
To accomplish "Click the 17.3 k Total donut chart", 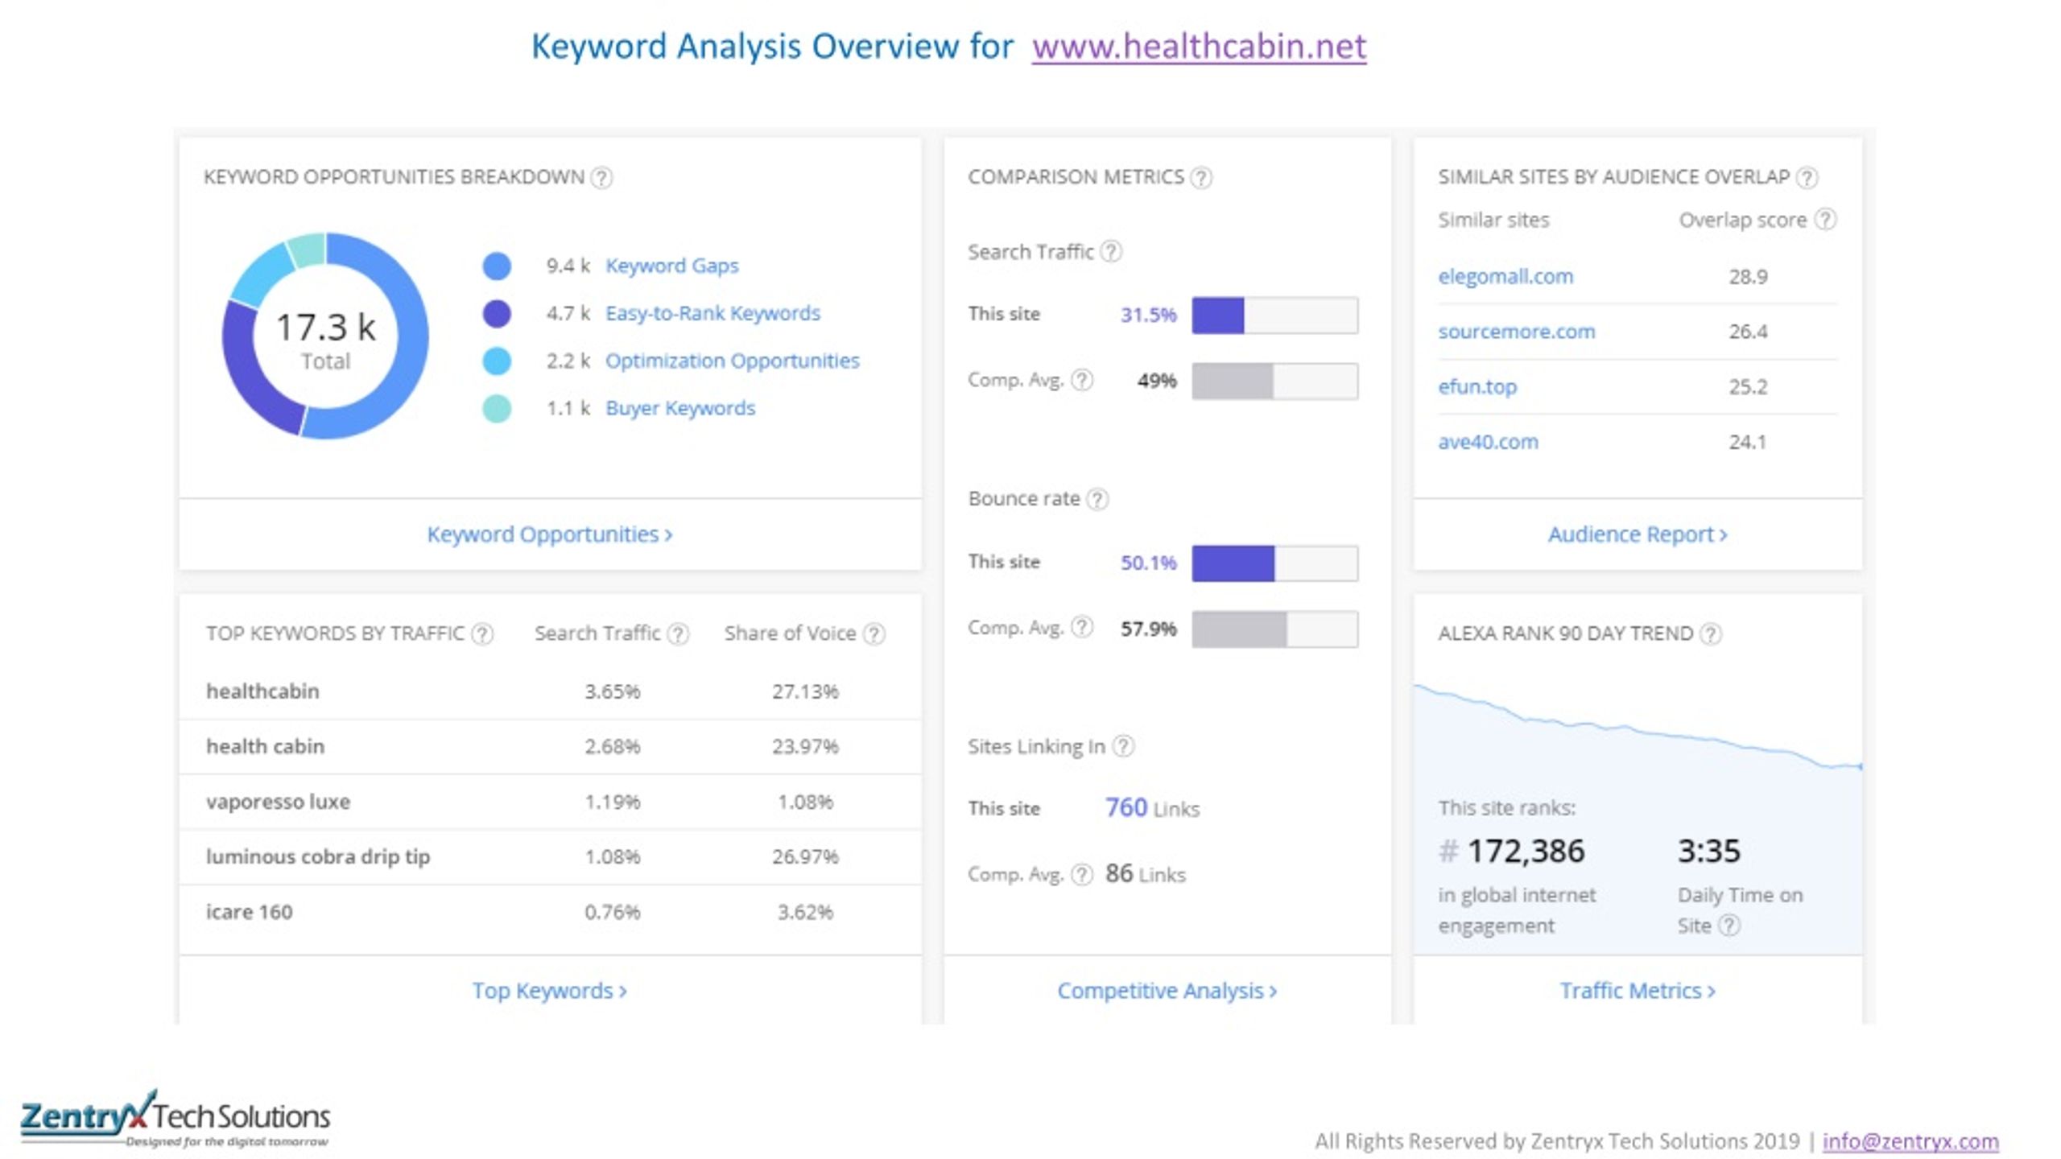I will [x=325, y=336].
